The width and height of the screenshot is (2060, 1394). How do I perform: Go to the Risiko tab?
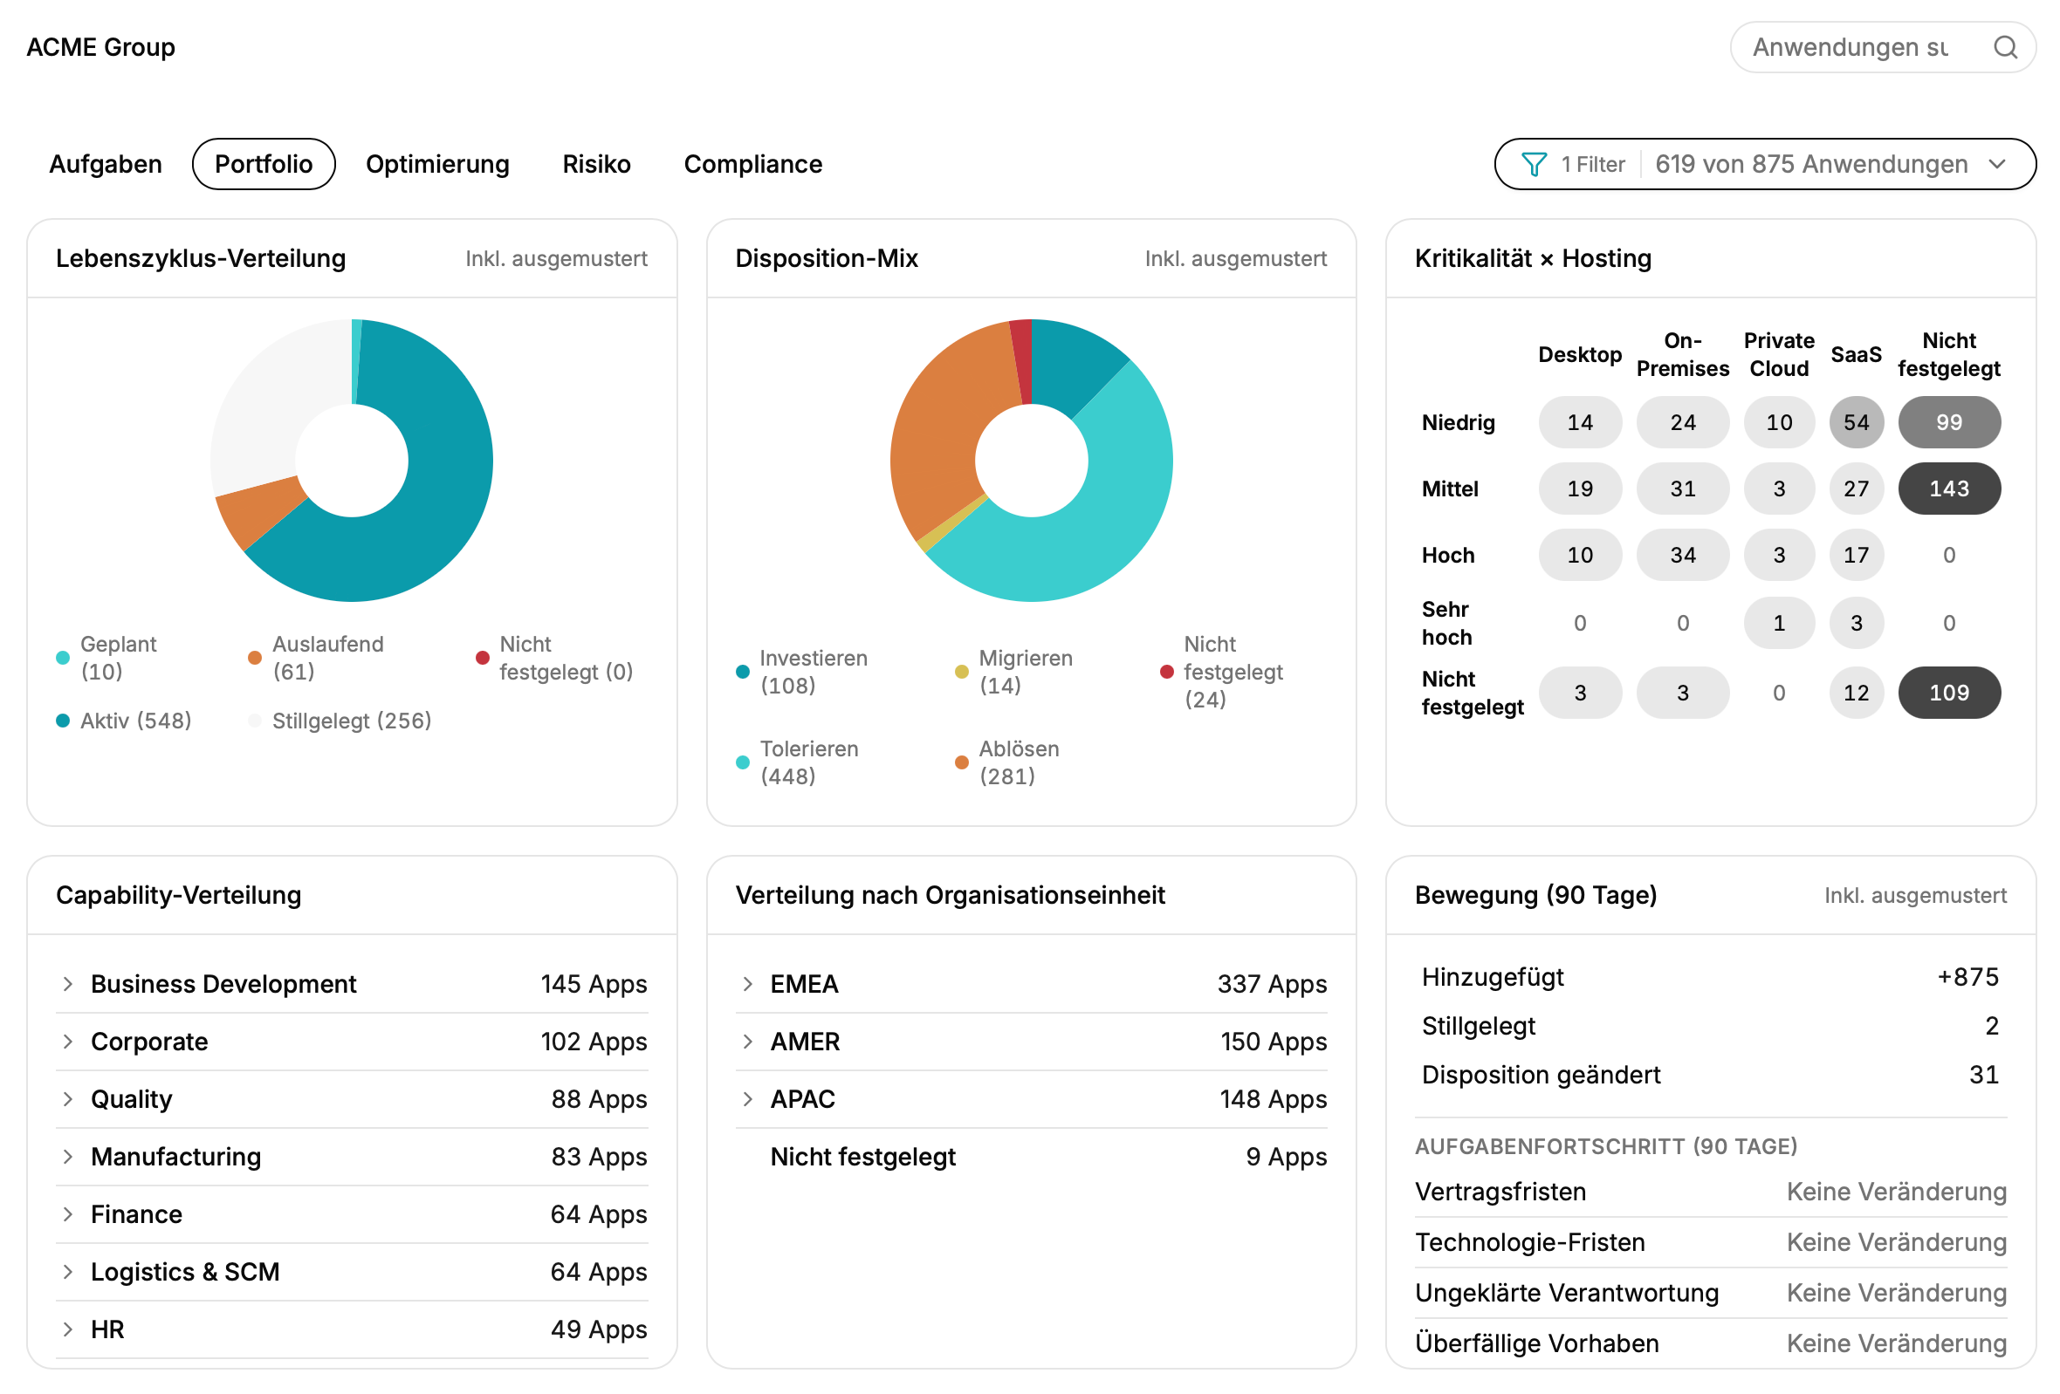[595, 164]
